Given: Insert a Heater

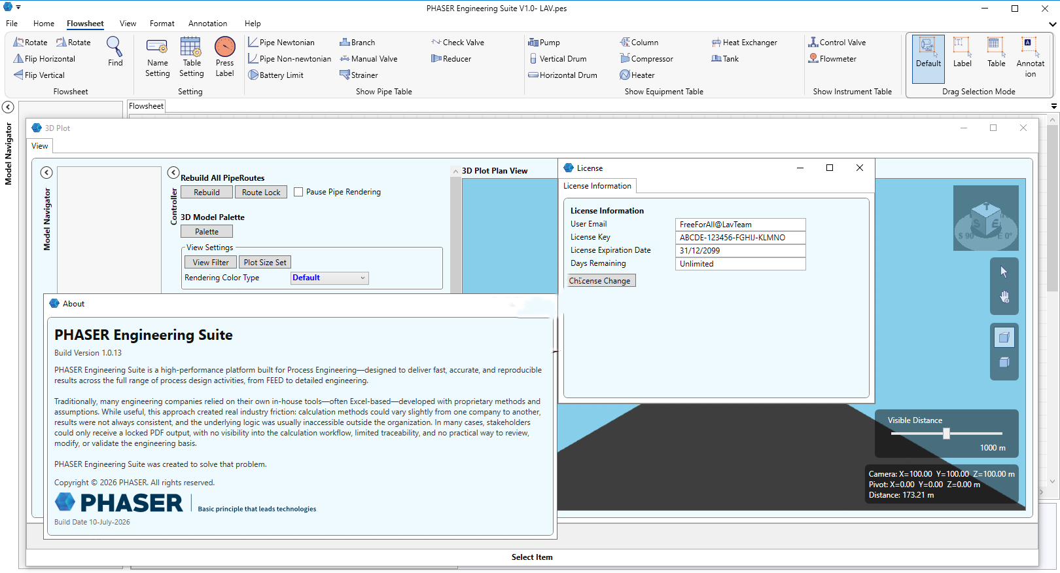Looking at the screenshot, I should point(637,75).
